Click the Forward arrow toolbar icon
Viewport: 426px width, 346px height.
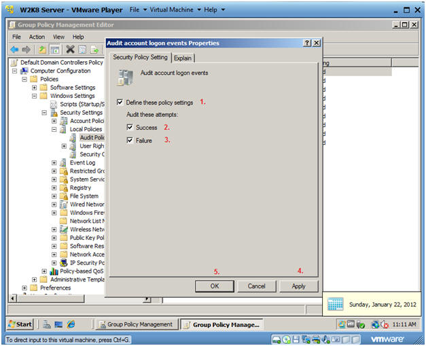(26, 50)
